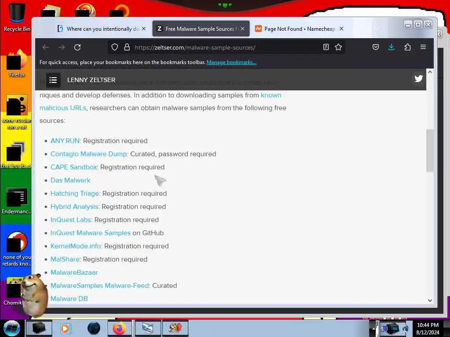Open the Recycle Bin desktop icon
The width and height of the screenshot is (450, 337).
coord(17,17)
